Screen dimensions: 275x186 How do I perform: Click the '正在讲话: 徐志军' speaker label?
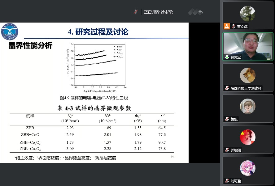[158, 12]
